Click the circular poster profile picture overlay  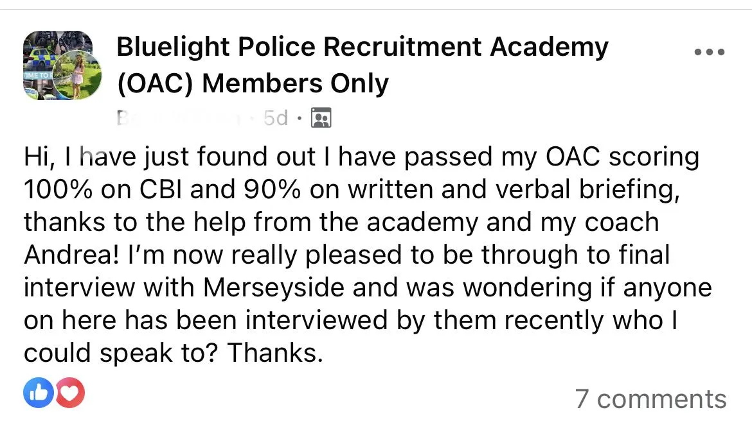click(76, 75)
